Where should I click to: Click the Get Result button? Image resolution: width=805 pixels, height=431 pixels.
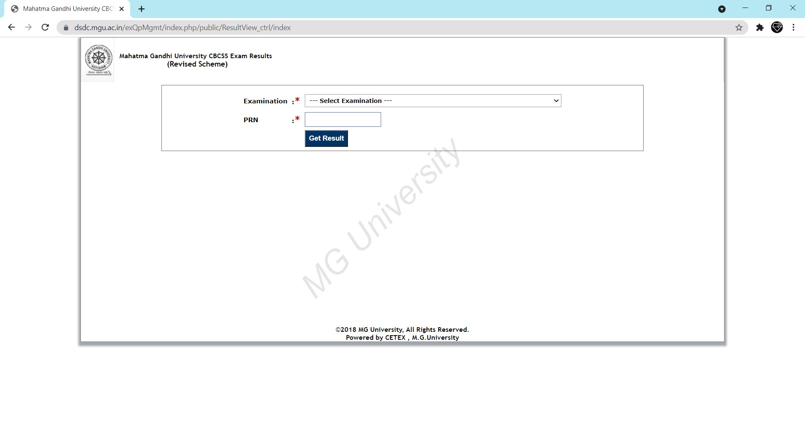[326, 139]
